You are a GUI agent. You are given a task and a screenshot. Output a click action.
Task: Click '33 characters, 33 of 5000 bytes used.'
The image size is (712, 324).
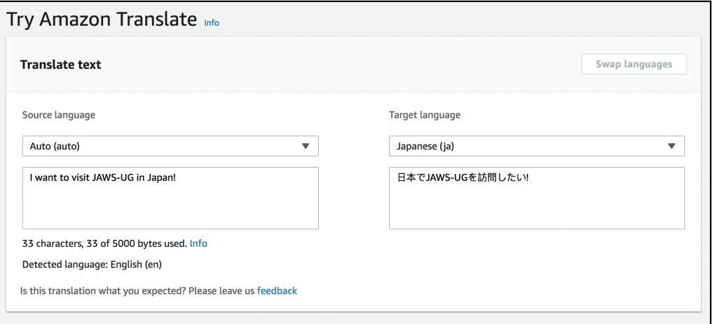(x=104, y=243)
